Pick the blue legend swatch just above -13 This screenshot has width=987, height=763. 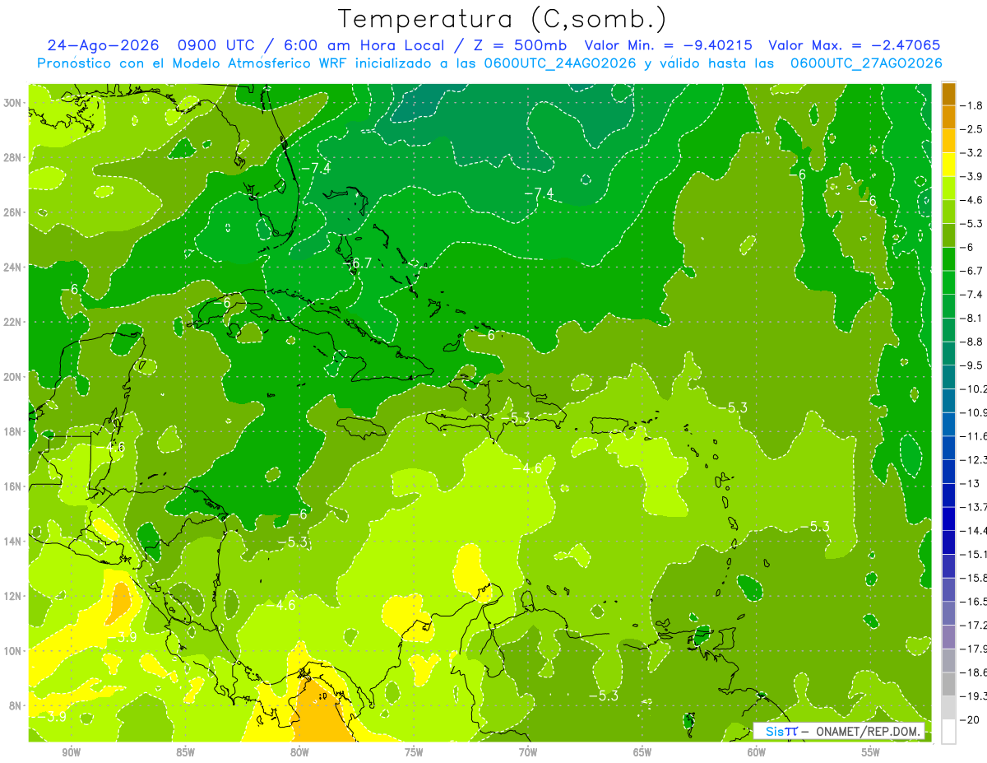point(948,472)
